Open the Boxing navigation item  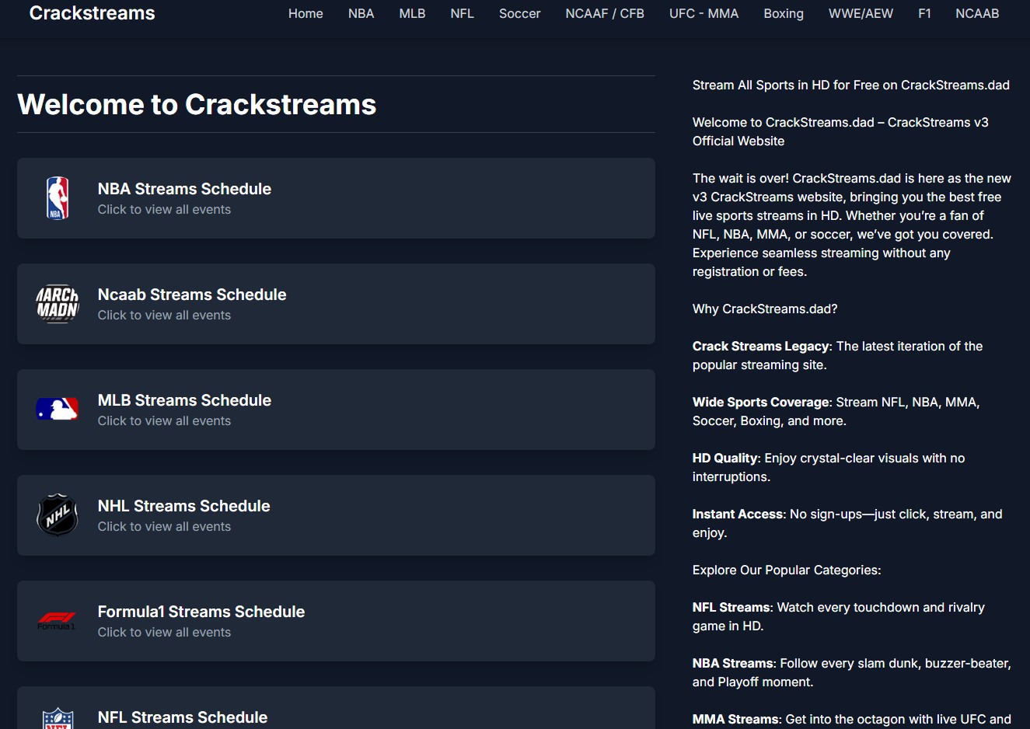[784, 13]
